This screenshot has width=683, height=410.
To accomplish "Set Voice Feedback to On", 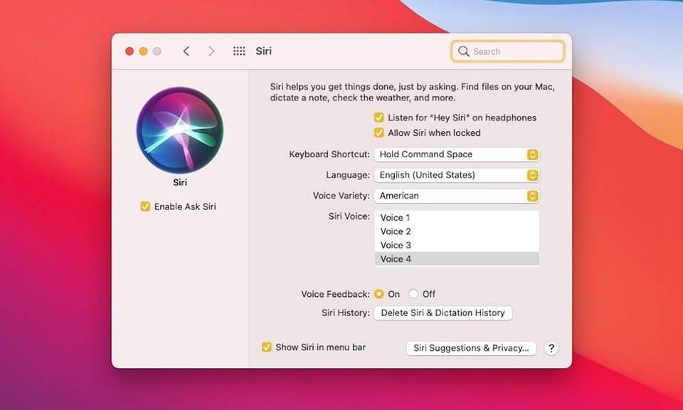I will tap(379, 294).
